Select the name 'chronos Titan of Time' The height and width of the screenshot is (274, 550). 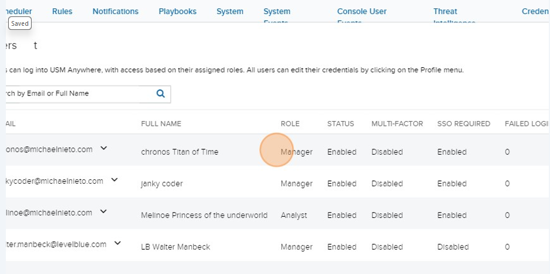pyautogui.click(x=180, y=152)
